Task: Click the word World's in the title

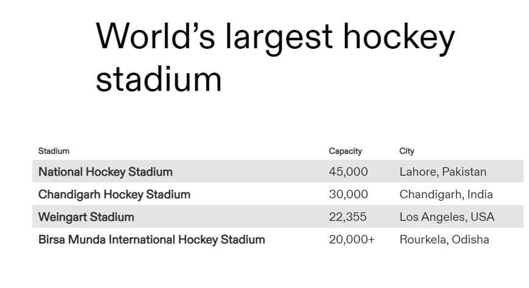Action: 155,37
